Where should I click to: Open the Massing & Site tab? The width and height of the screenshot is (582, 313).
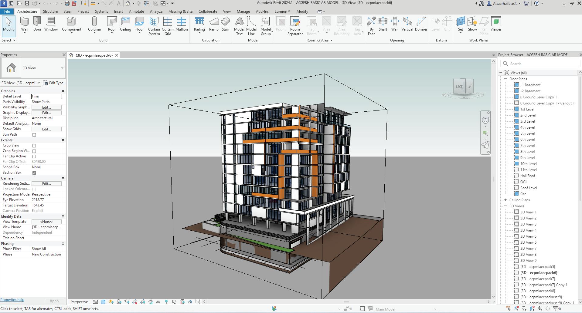(x=180, y=12)
